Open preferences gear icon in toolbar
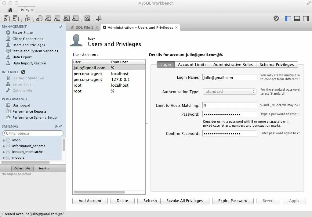Screen dimensions: 312x217 [276, 19]
